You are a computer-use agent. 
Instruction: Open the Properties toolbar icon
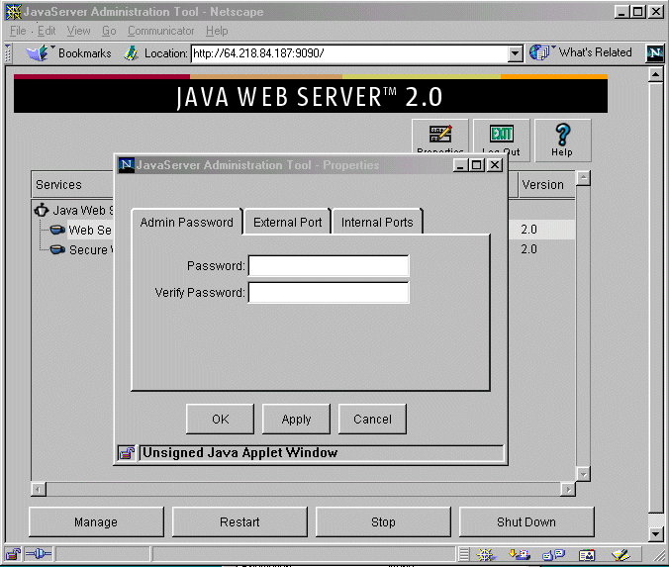tap(440, 134)
